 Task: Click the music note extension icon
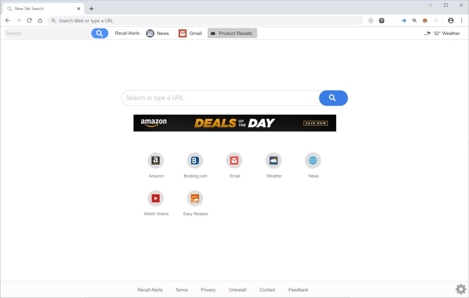(382, 20)
